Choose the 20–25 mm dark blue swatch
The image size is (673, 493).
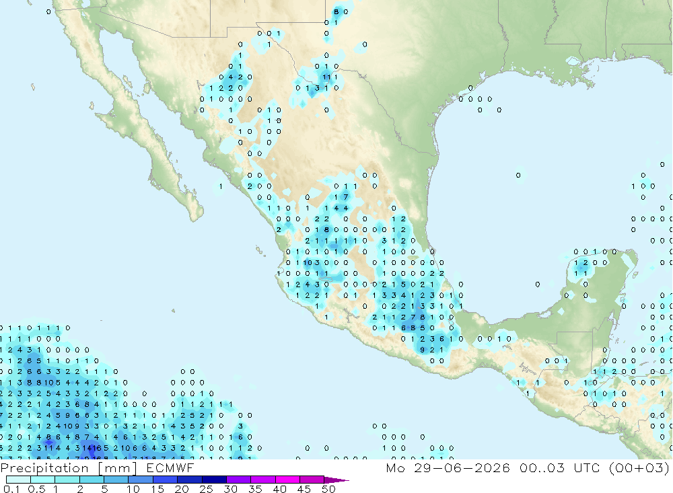click(x=189, y=480)
